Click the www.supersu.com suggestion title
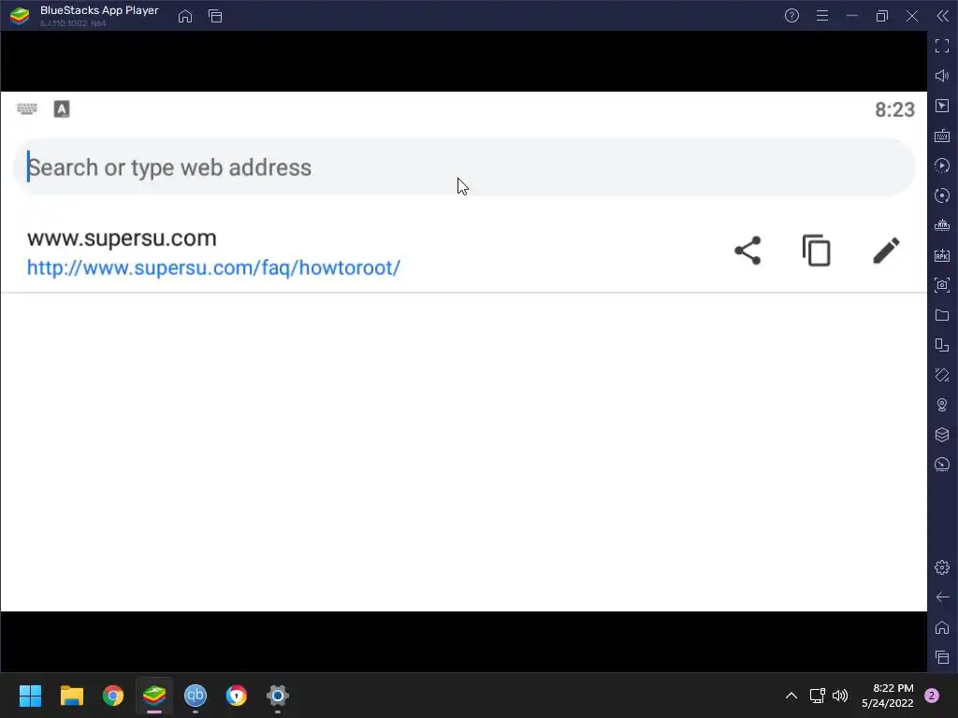 (122, 238)
